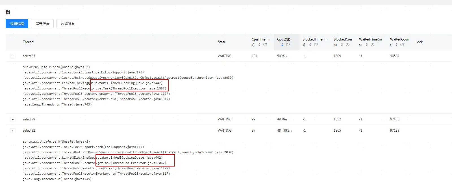
Task: Sort by BlockedTime(ms) using its sort arrows
Action: 310,45
